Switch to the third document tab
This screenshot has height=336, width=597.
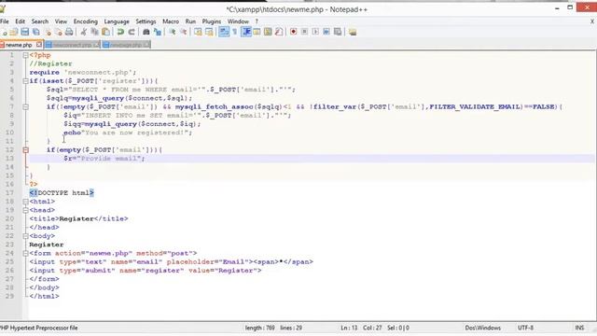click(x=126, y=45)
